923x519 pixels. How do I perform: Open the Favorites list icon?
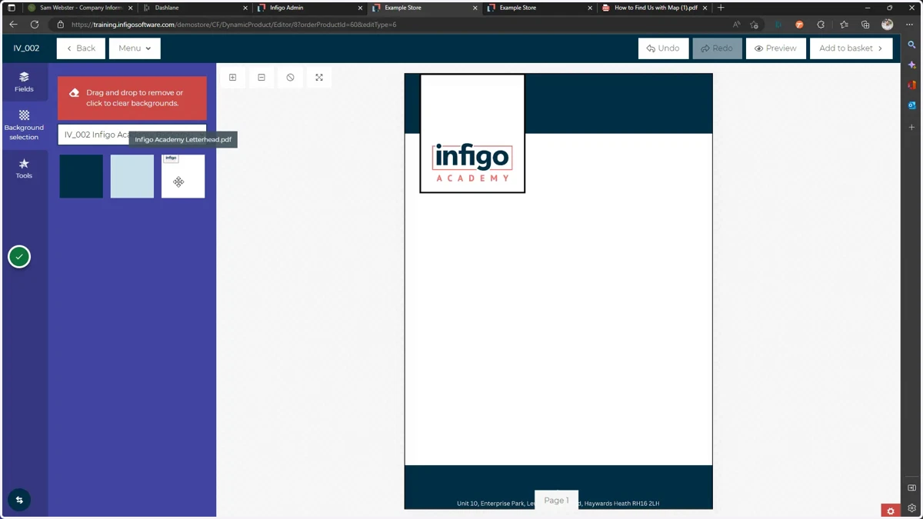point(844,25)
